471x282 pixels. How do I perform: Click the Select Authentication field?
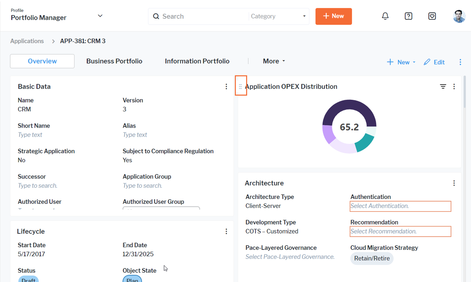click(x=400, y=206)
